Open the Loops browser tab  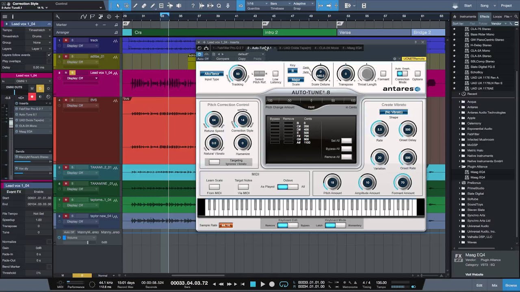click(497, 17)
